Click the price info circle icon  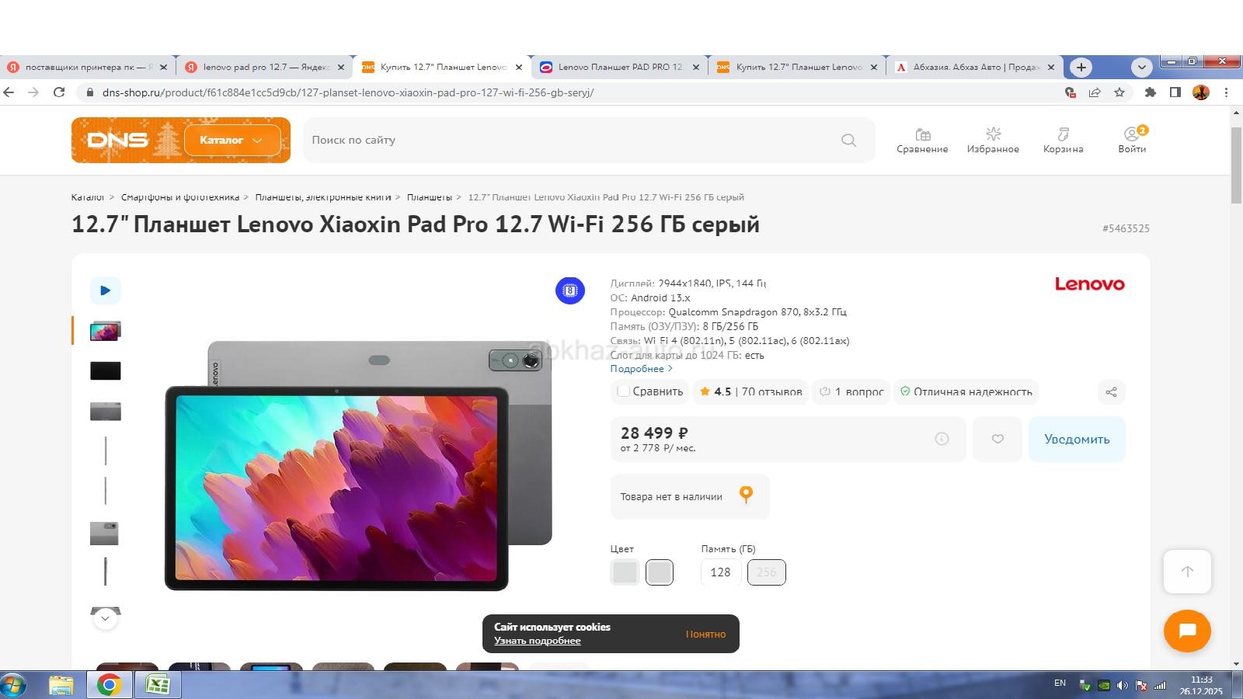point(942,440)
